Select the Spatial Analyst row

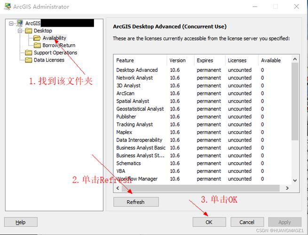[203, 101]
